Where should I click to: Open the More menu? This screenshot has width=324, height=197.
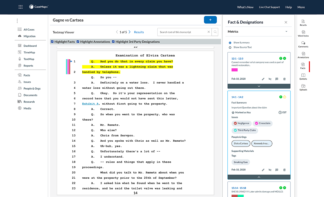coord(301,7)
